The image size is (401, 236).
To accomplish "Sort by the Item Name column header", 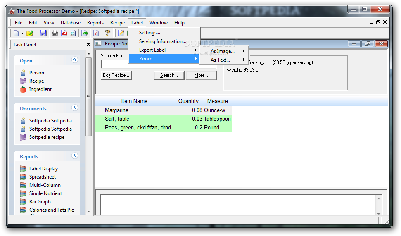I will (135, 101).
